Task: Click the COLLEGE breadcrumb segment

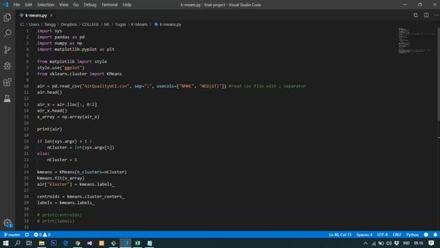Action: (x=90, y=25)
